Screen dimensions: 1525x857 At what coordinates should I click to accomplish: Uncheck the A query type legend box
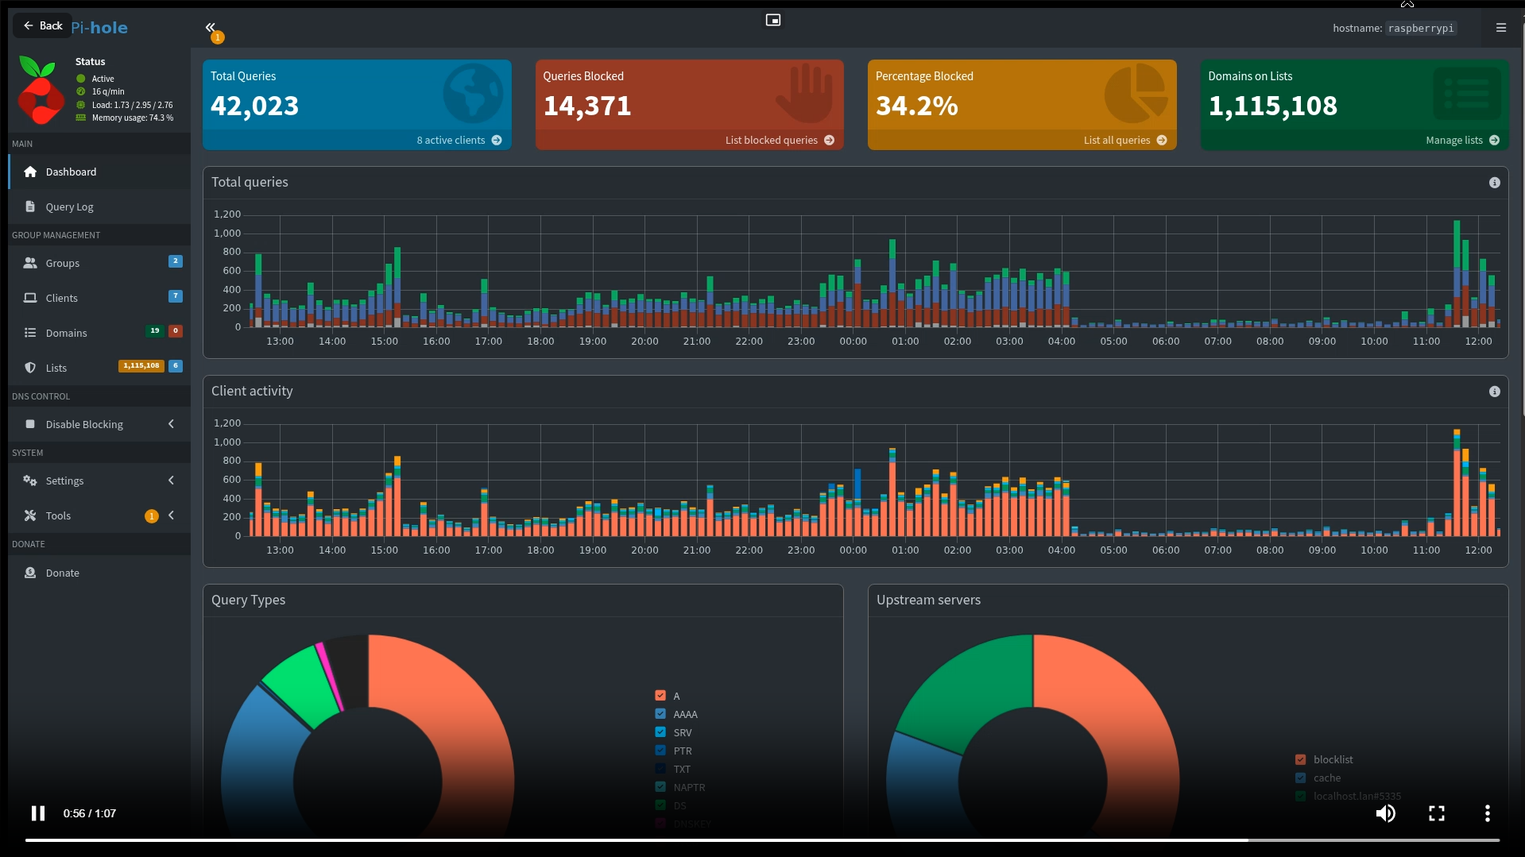[660, 696]
